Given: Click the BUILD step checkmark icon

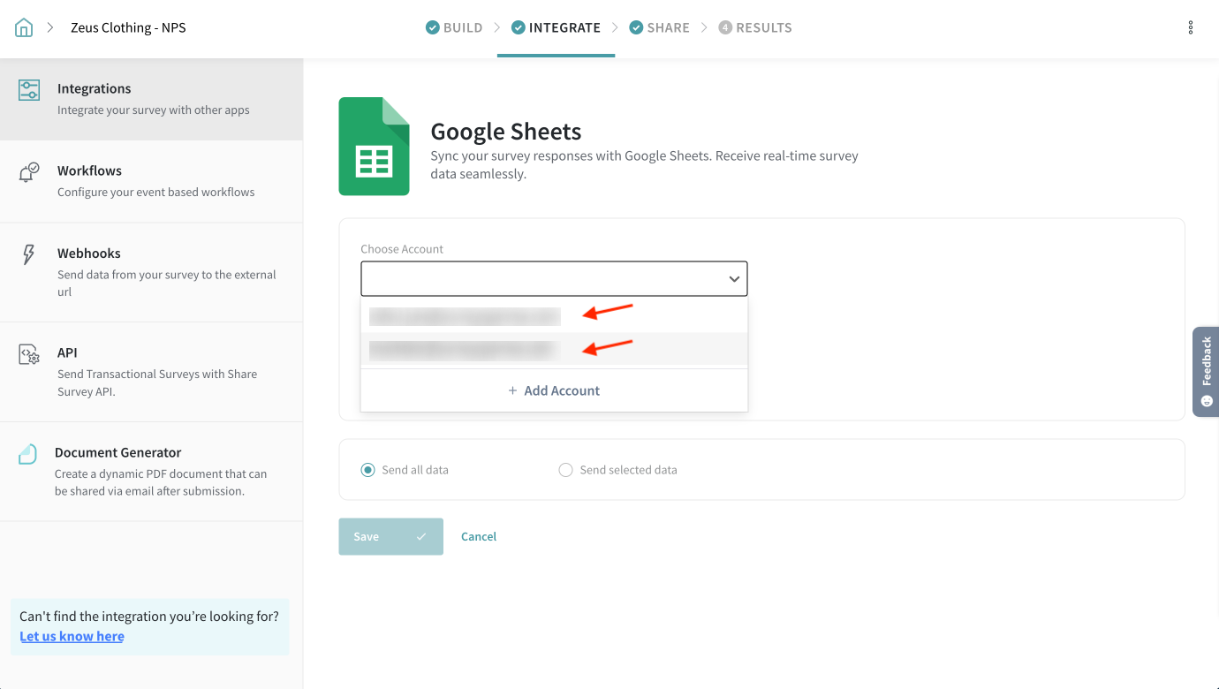Looking at the screenshot, I should tap(433, 27).
